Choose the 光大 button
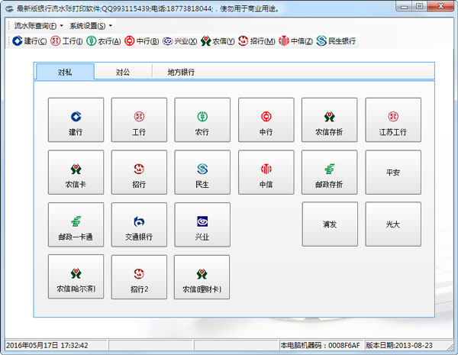 [393, 224]
